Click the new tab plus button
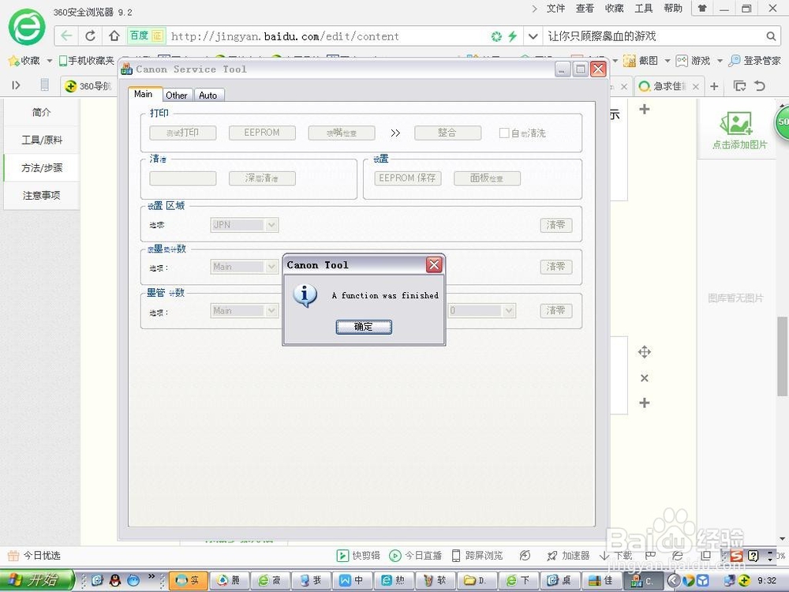789x592 pixels. (x=714, y=87)
